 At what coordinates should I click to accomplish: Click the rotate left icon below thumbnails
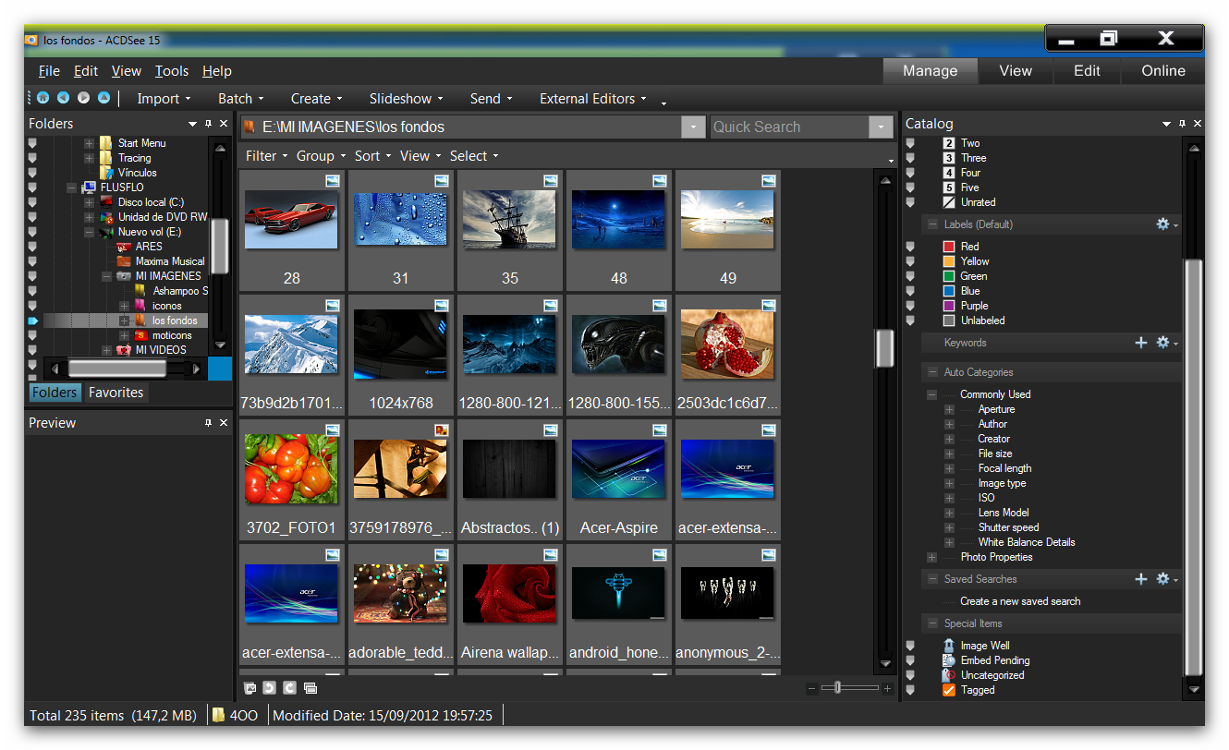[x=269, y=688]
